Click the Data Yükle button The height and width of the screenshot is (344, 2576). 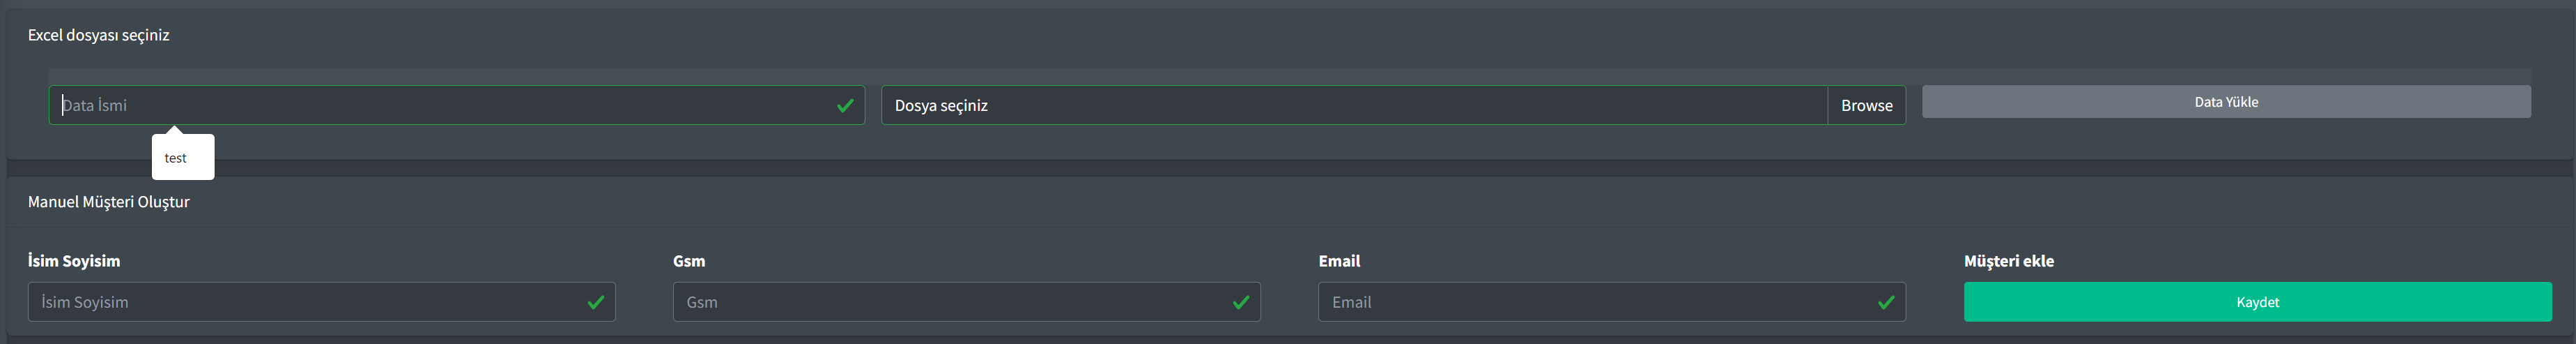pyautogui.click(x=2226, y=102)
